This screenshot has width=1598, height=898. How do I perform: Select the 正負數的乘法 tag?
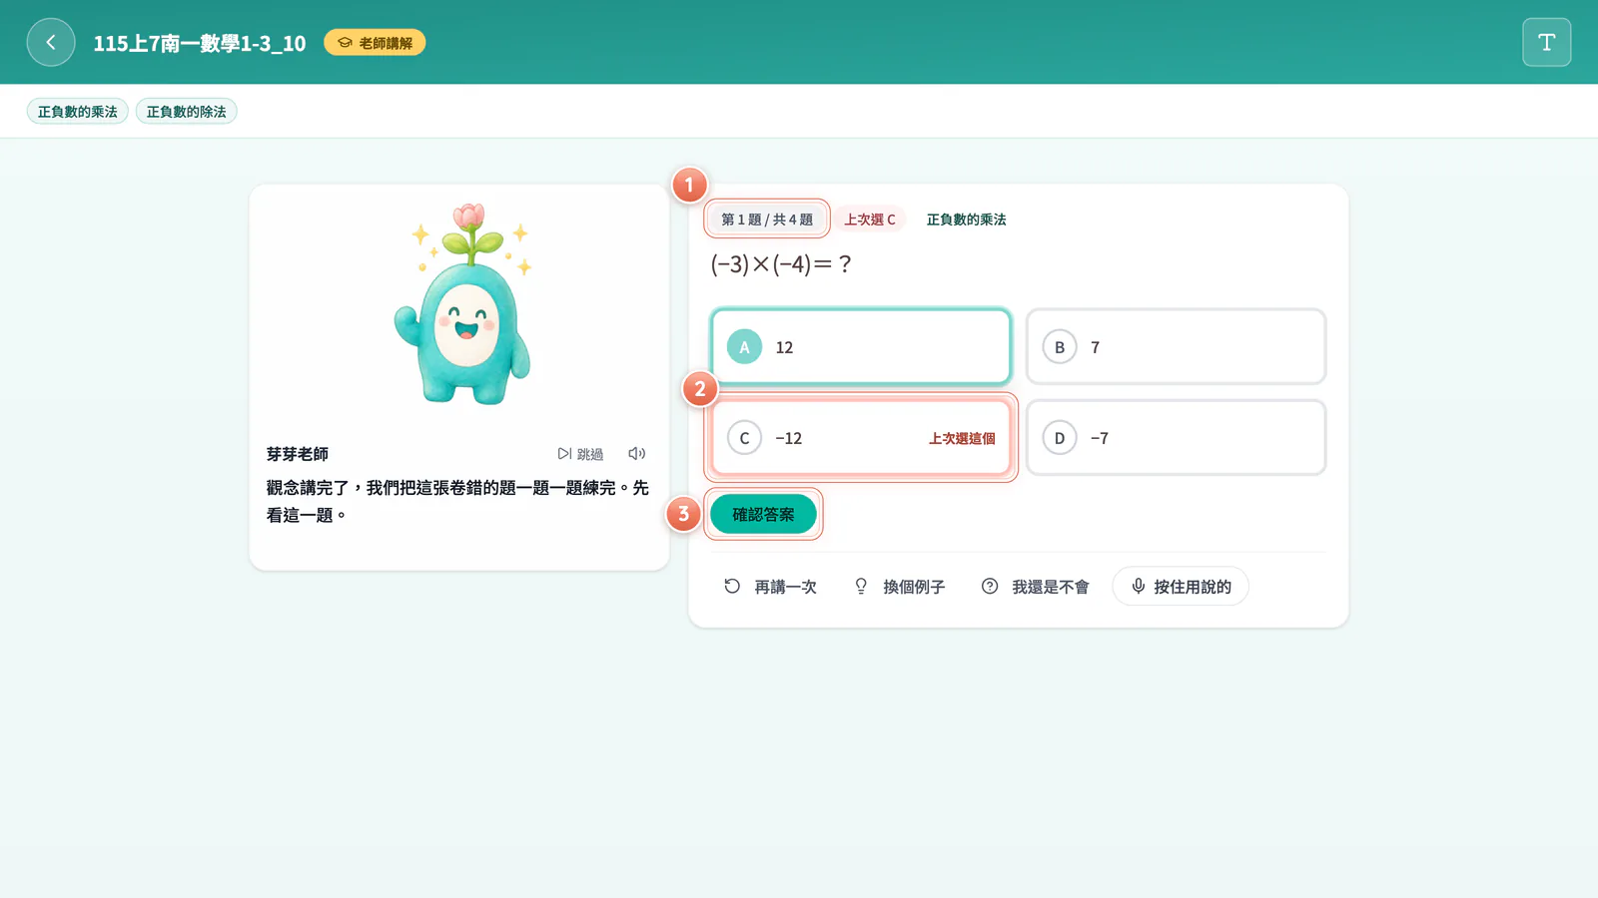click(77, 112)
